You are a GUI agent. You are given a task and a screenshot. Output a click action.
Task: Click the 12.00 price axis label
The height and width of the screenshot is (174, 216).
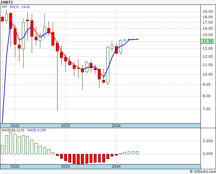click(208, 56)
